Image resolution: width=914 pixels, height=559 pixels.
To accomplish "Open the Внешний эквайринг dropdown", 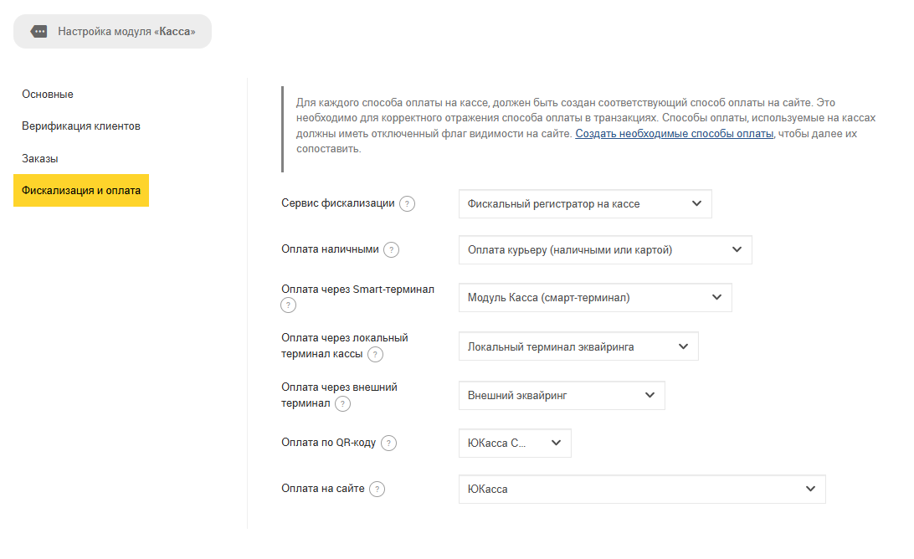I will 562,396.
